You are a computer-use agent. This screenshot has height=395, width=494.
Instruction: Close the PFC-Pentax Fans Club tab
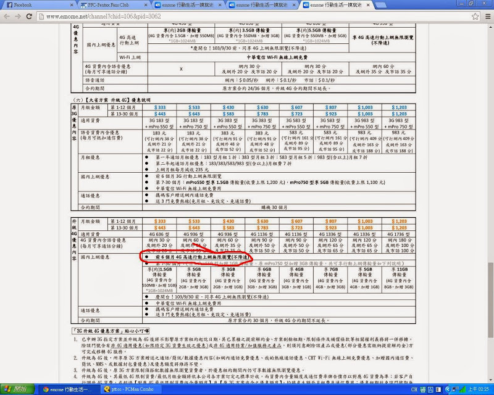pos(146,5)
